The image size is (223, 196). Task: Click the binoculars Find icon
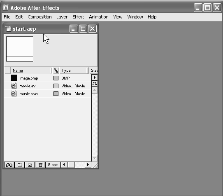[9, 165]
